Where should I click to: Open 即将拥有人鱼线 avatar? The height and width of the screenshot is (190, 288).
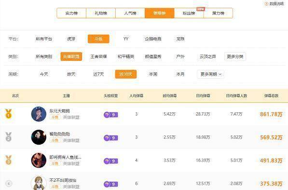39,160
